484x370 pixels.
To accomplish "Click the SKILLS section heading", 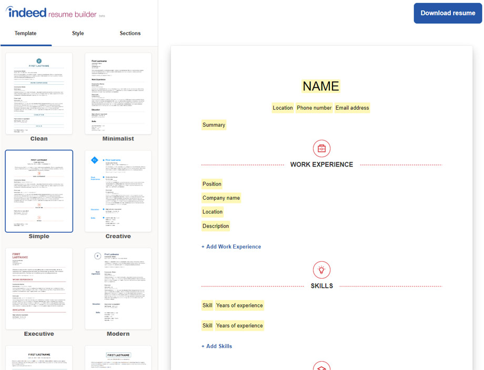I will 321,286.
